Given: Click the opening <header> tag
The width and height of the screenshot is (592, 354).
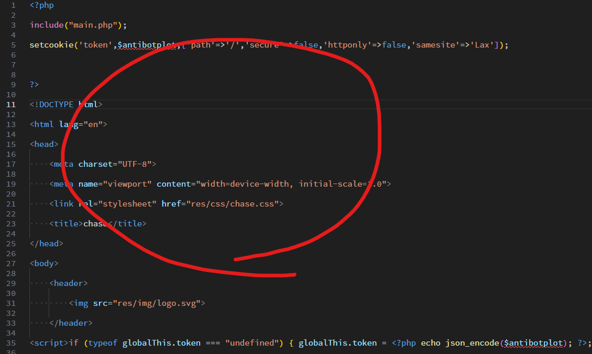Looking at the screenshot, I should point(69,283).
